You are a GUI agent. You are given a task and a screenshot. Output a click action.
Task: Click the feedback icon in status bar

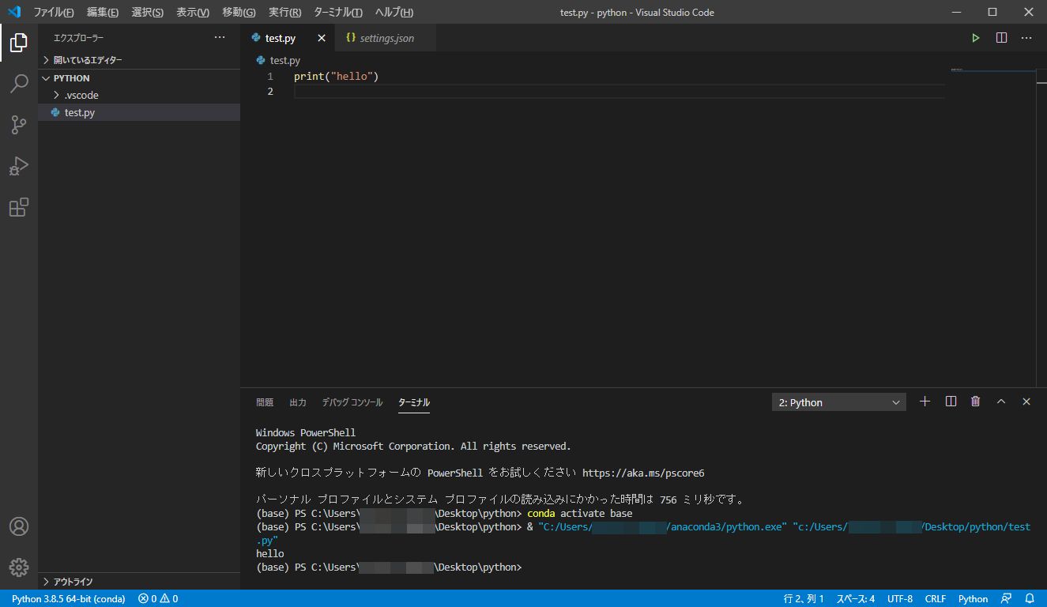(x=1007, y=598)
